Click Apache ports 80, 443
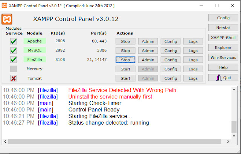The height and width of the screenshot is (154, 241). pos(99,41)
